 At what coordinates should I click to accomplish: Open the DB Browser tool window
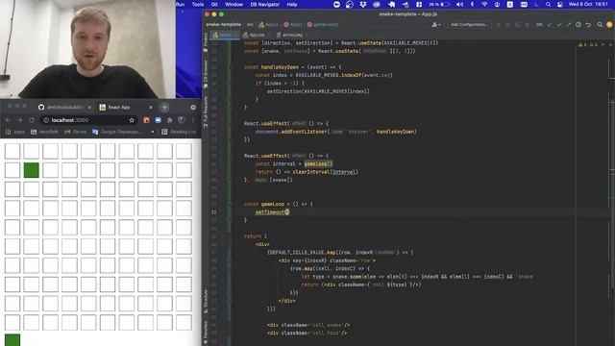pyautogui.click(x=205, y=74)
